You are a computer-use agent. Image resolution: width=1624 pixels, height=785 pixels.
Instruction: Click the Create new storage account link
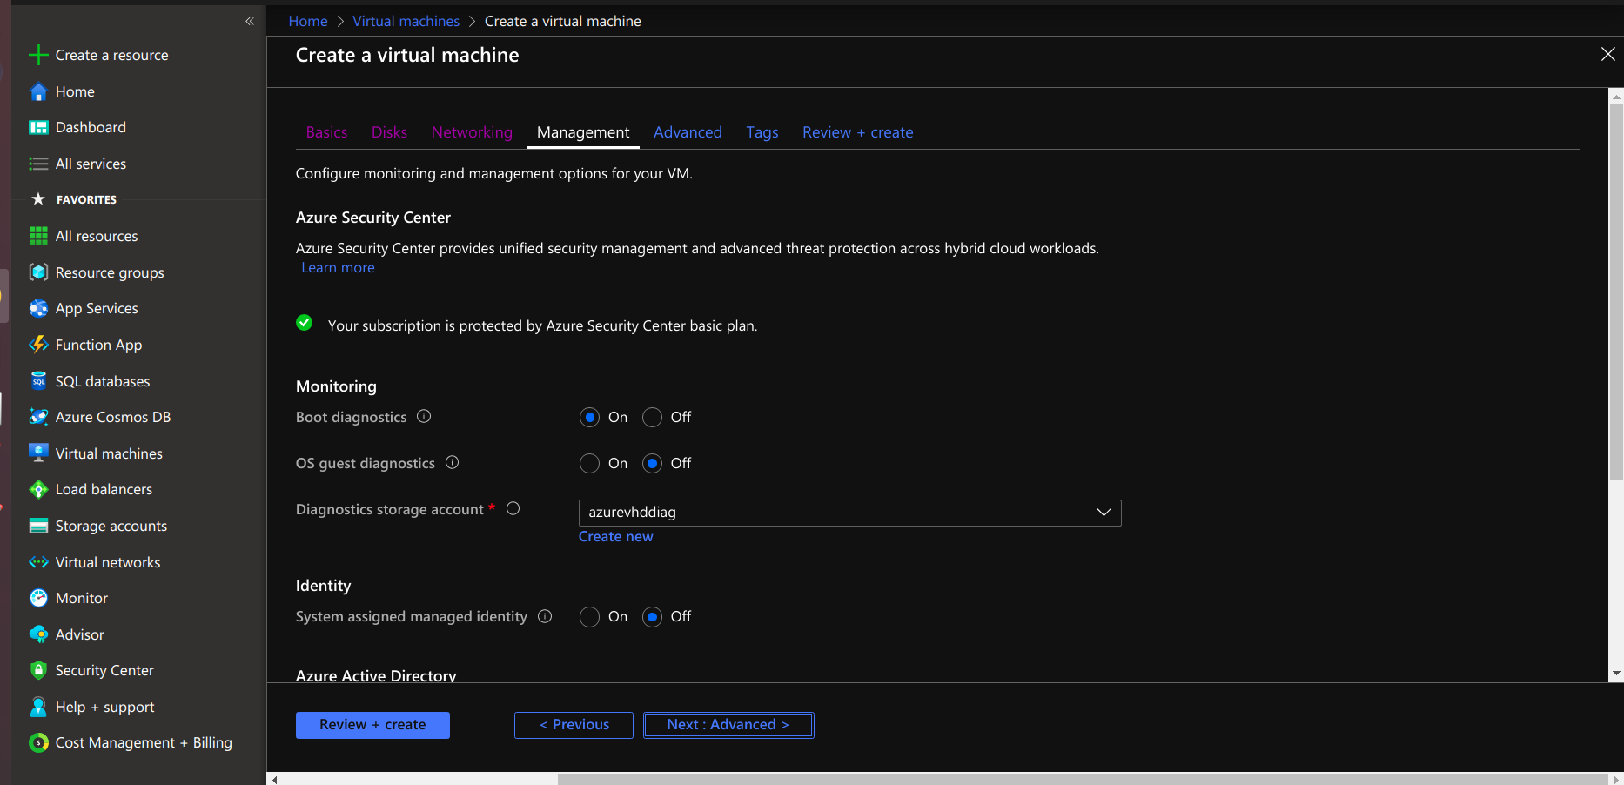(615, 537)
